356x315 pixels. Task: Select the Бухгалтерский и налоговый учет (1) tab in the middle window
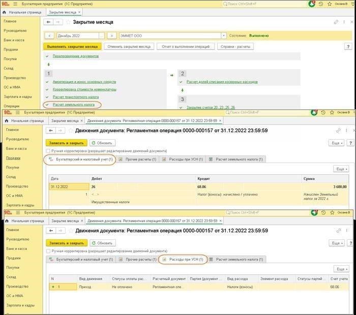click(x=81, y=159)
